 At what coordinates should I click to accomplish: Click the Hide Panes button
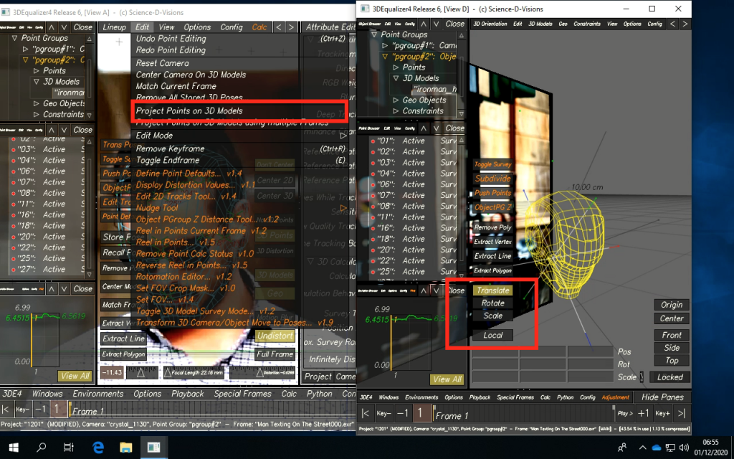point(662,397)
